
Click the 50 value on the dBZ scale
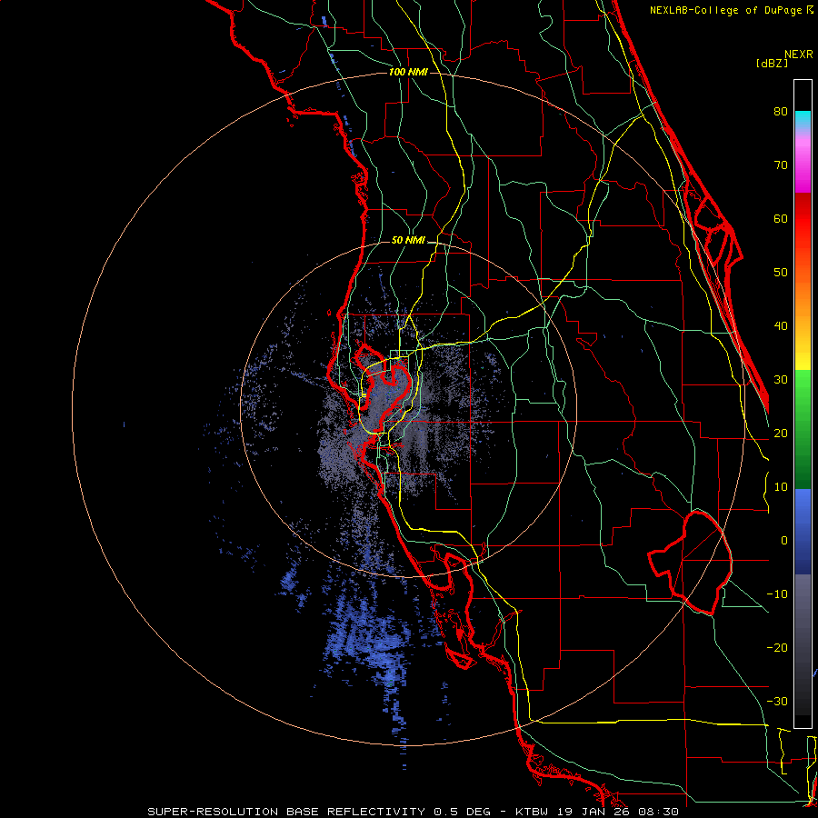pyautogui.click(x=781, y=273)
